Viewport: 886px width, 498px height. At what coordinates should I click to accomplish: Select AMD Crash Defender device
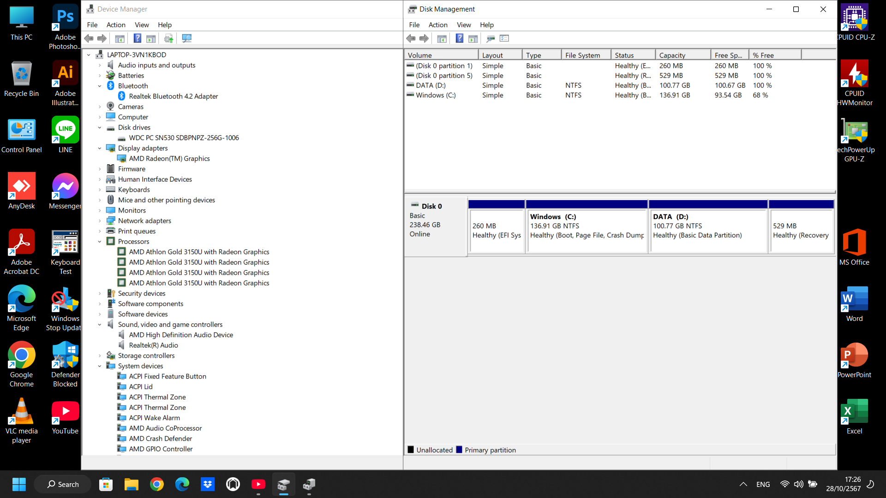tap(160, 439)
